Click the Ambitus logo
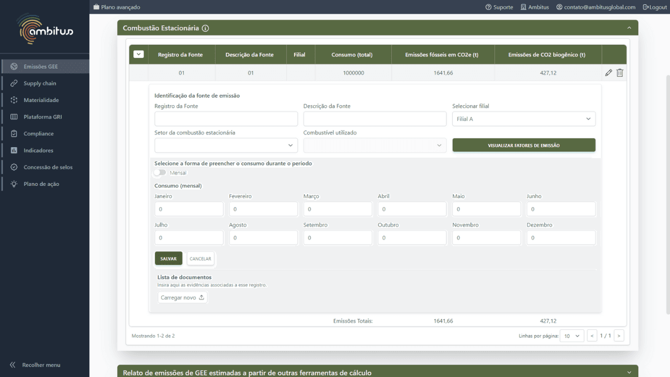 45,29
